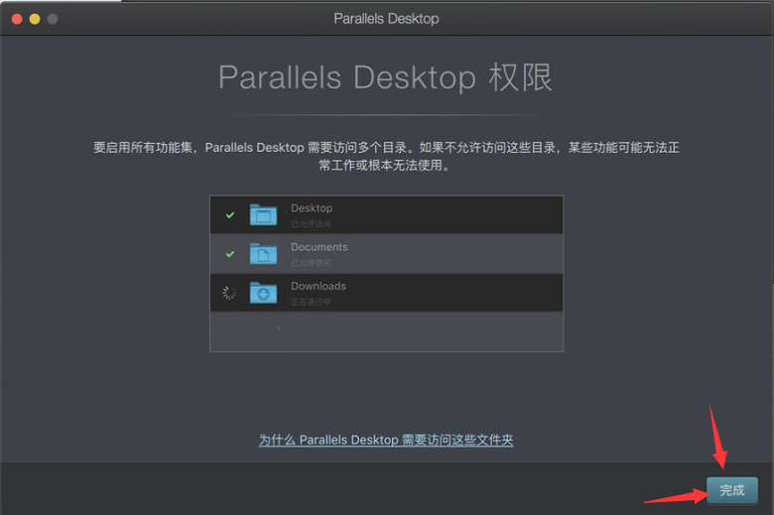The height and width of the screenshot is (515, 774).
Task: Click the Documents folder icon
Action: point(263,254)
